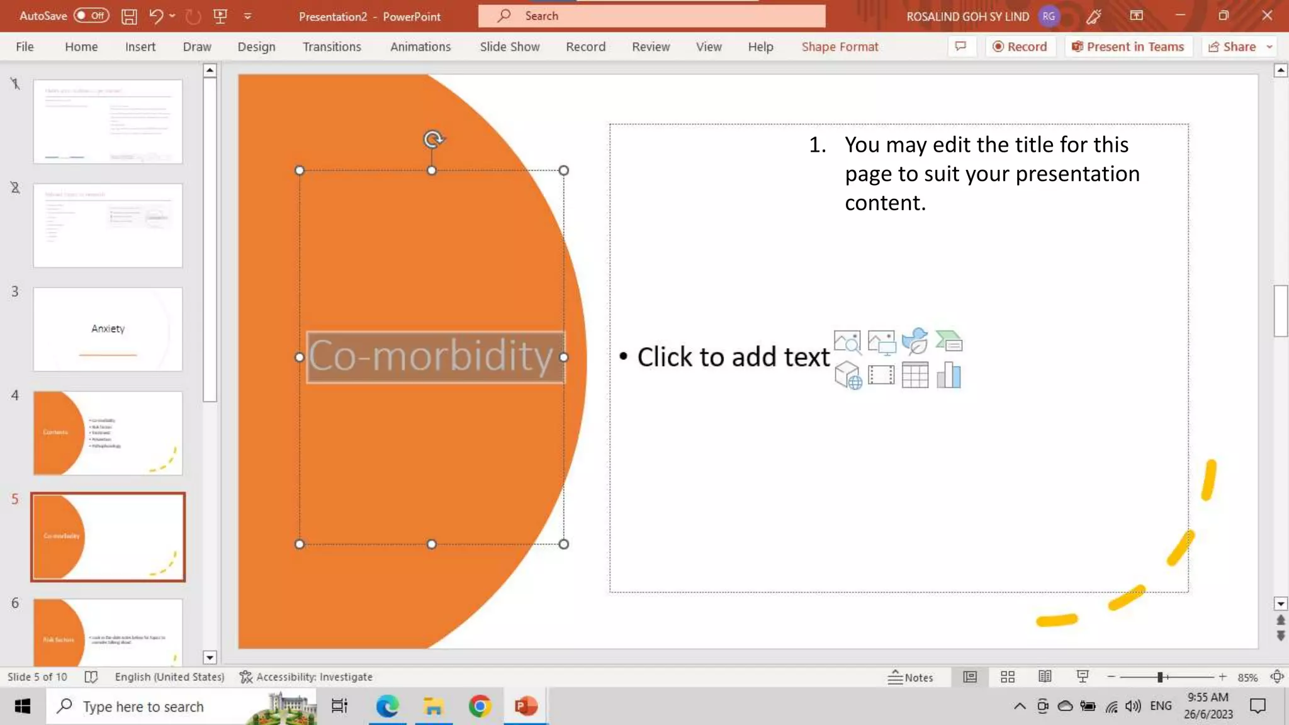Switch to Shape Format tab
This screenshot has width=1289, height=725.
tap(840, 47)
